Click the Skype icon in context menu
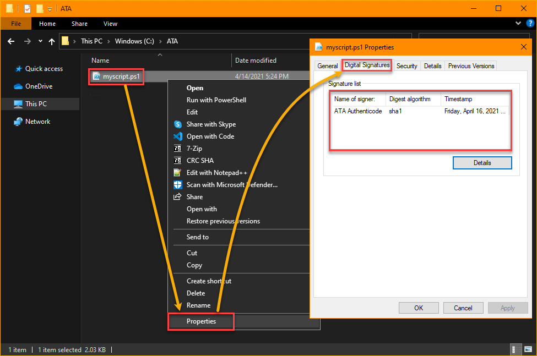This screenshot has height=356, width=537. (178, 124)
